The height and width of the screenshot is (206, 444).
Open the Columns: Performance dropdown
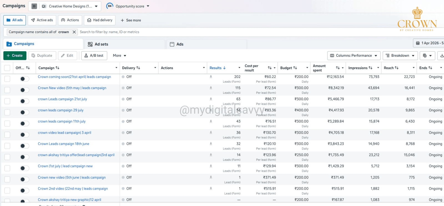point(354,56)
